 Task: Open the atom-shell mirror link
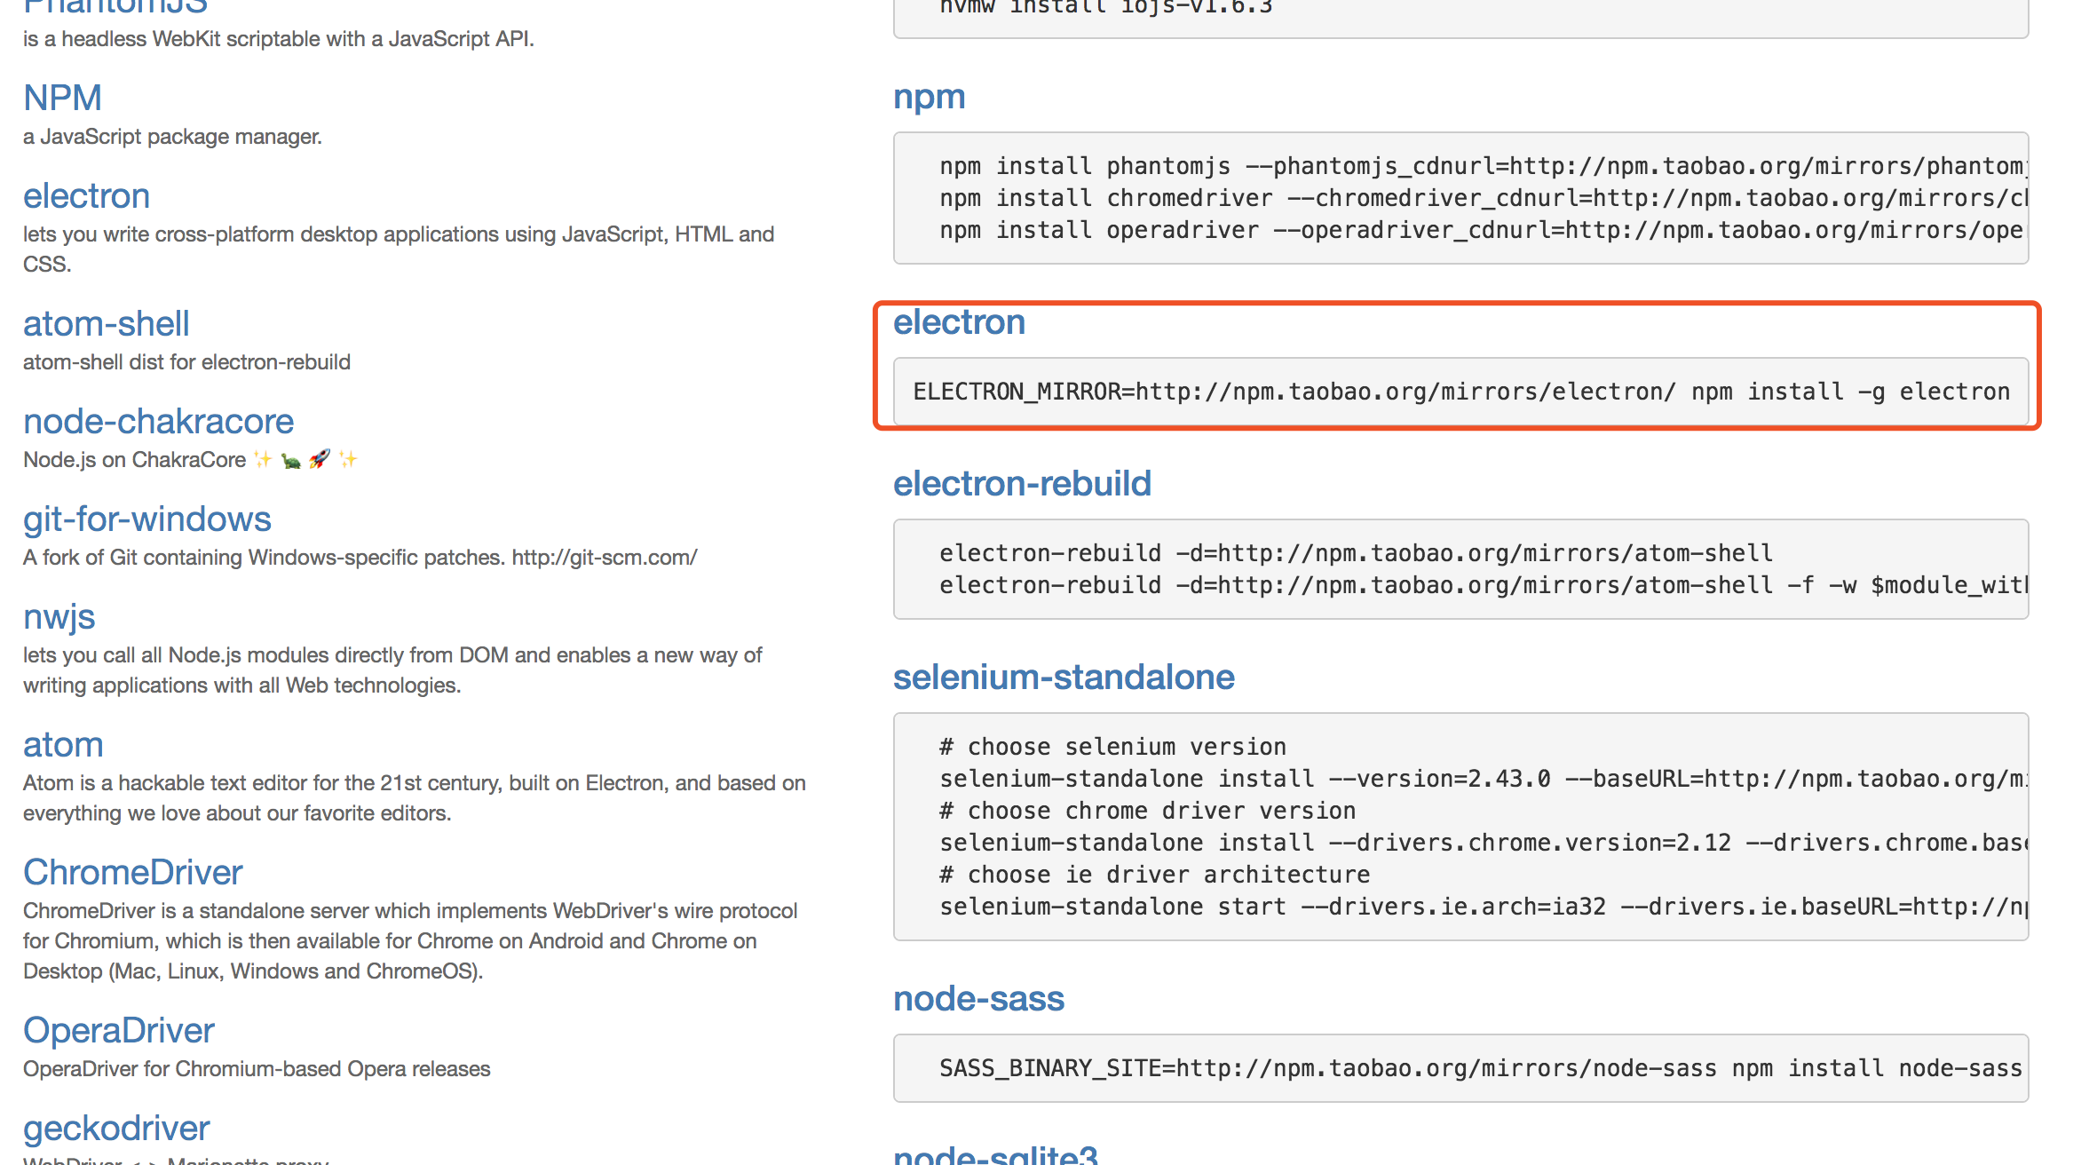click(107, 323)
